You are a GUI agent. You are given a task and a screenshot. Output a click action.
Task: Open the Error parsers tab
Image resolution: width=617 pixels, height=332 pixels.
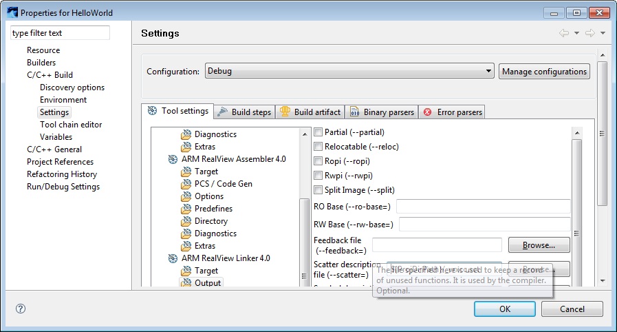[x=452, y=112]
